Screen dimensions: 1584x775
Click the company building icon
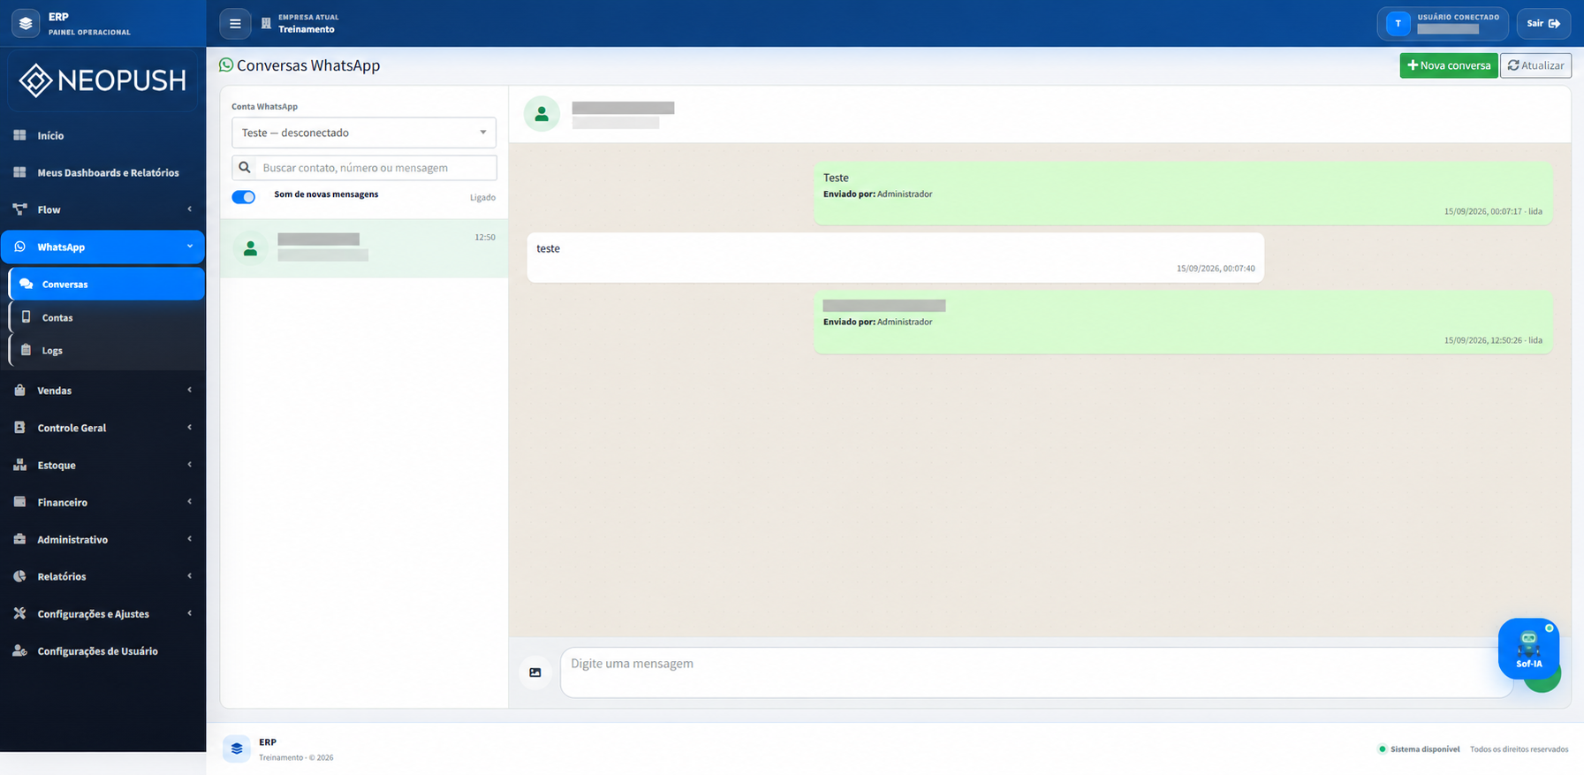pyautogui.click(x=266, y=24)
